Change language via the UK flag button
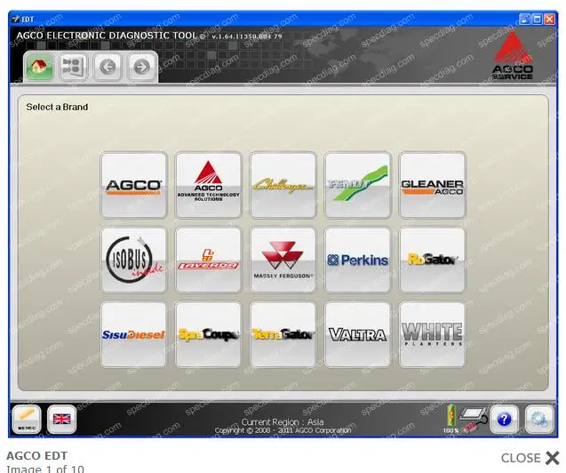 61,419
